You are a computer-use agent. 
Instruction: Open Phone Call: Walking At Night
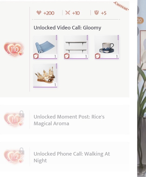coord(72,157)
